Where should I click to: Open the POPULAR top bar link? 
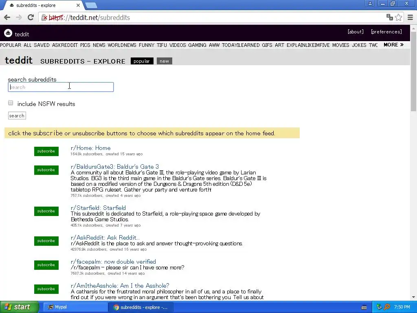pos(11,45)
